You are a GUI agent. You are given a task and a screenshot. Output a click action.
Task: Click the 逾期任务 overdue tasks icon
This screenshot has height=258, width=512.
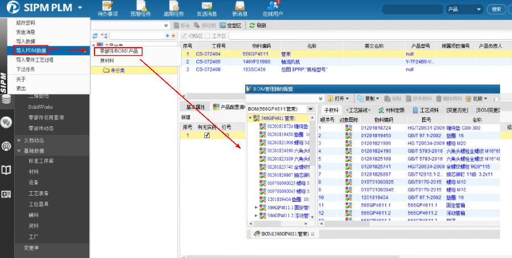pos(173,8)
